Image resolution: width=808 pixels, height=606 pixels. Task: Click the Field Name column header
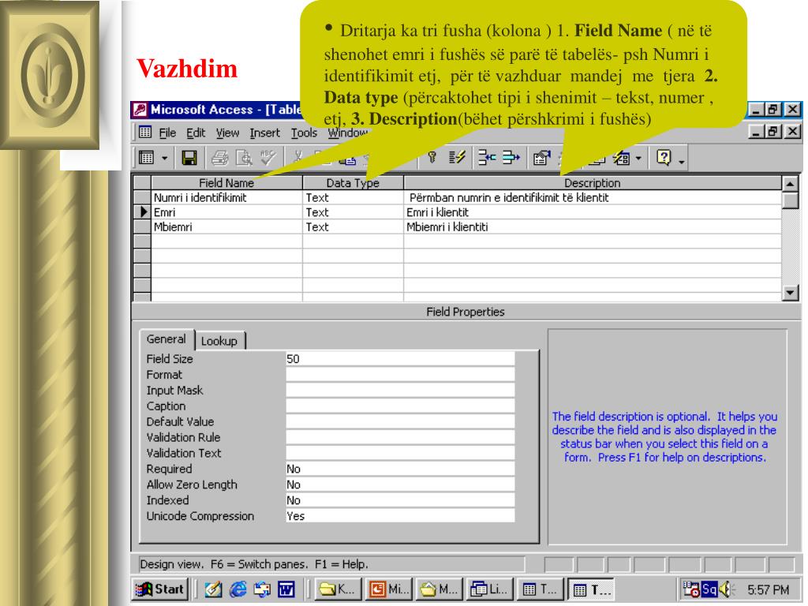[x=226, y=183]
